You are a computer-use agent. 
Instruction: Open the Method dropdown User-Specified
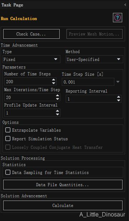[x=94, y=59]
